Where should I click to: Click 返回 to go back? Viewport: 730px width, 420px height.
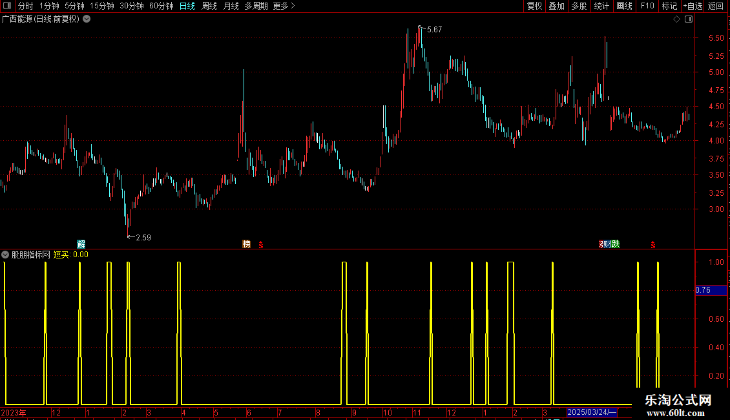[x=716, y=6]
